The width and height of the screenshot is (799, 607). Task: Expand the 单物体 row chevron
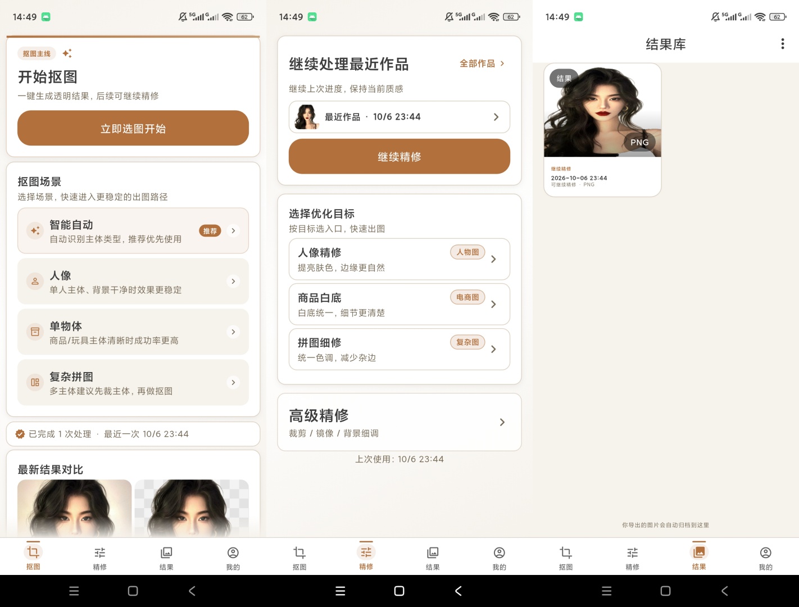tap(233, 332)
